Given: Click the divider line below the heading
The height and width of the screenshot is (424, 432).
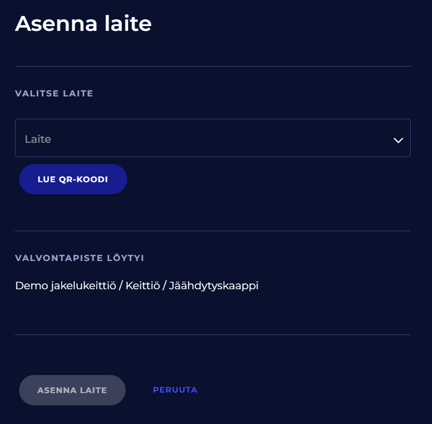Looking at the screenshot, I should [213, 67].
